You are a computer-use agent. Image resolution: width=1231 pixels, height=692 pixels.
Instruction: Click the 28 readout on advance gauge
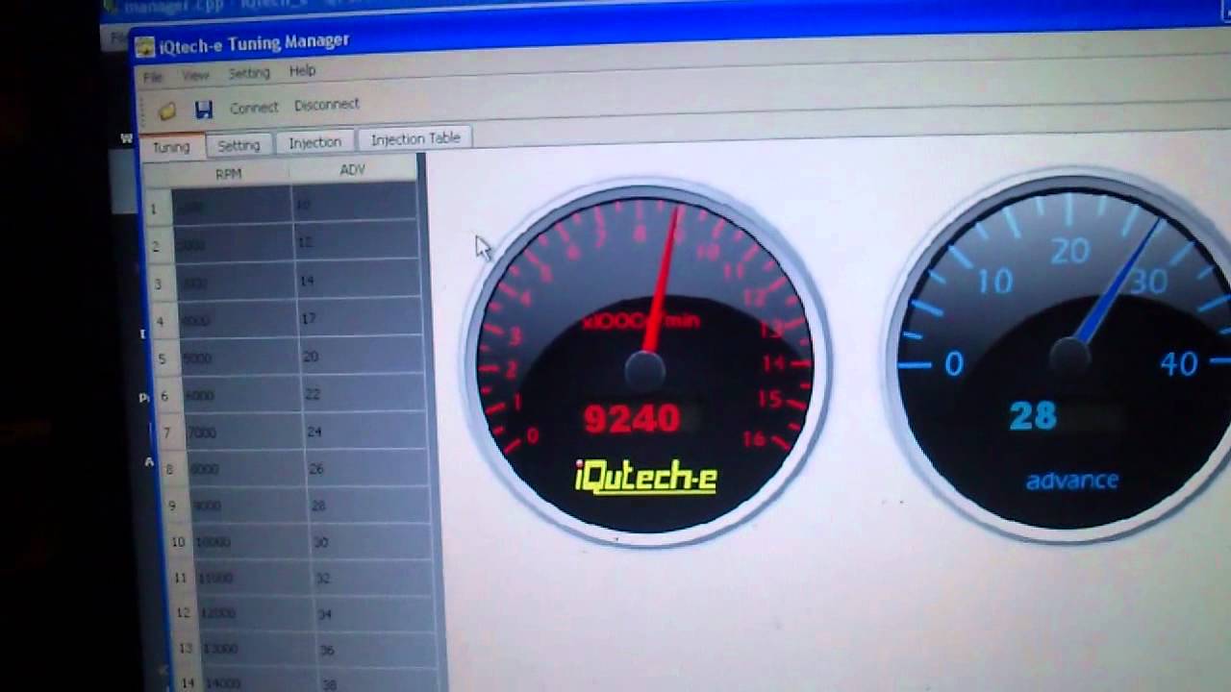1033,416
